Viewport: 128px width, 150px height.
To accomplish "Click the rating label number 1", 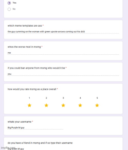I will pyautogui.click(x=29, y=98).
